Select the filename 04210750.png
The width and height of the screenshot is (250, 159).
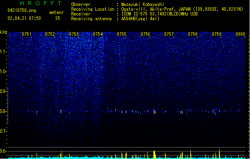pos(22,10)
